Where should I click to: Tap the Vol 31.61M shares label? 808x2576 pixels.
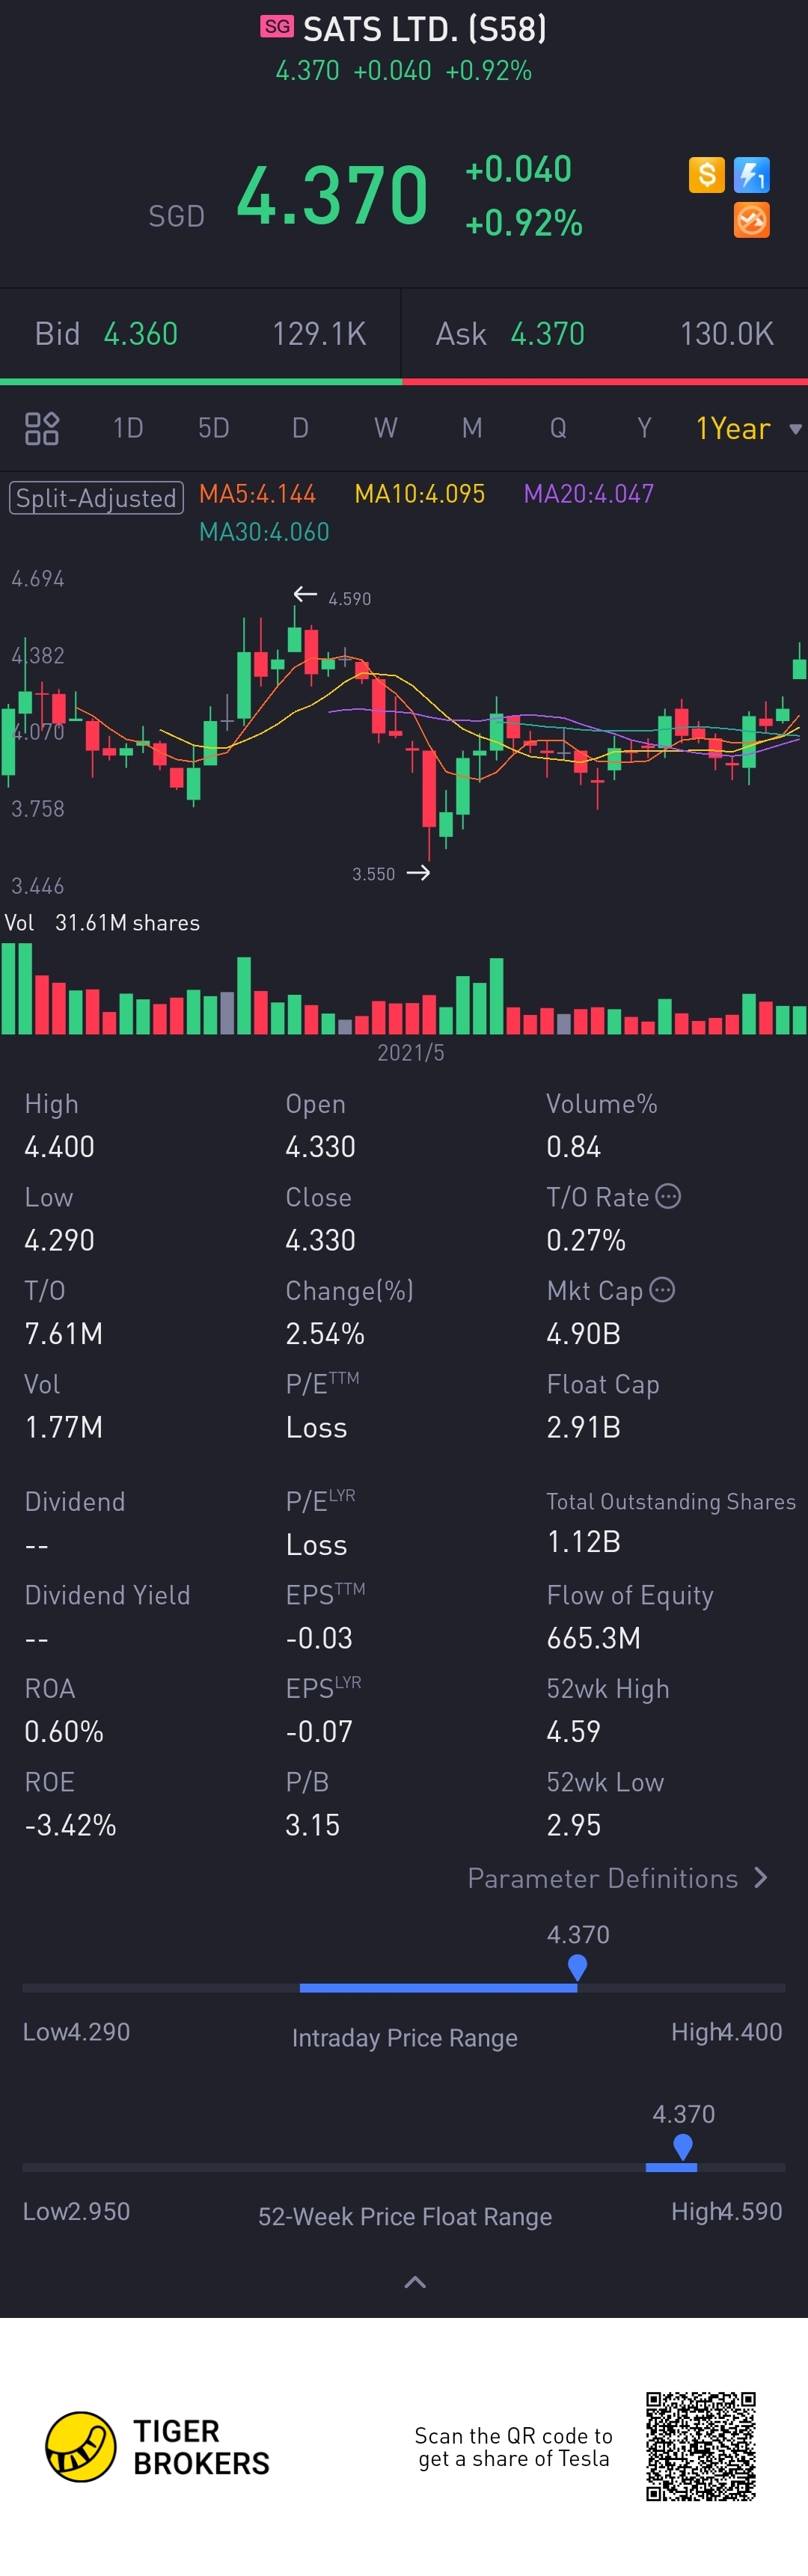[x=102, y=923]
